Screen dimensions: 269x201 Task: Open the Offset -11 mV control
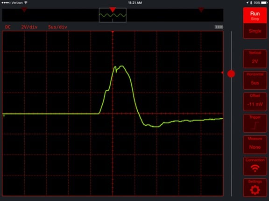[255, 102]
